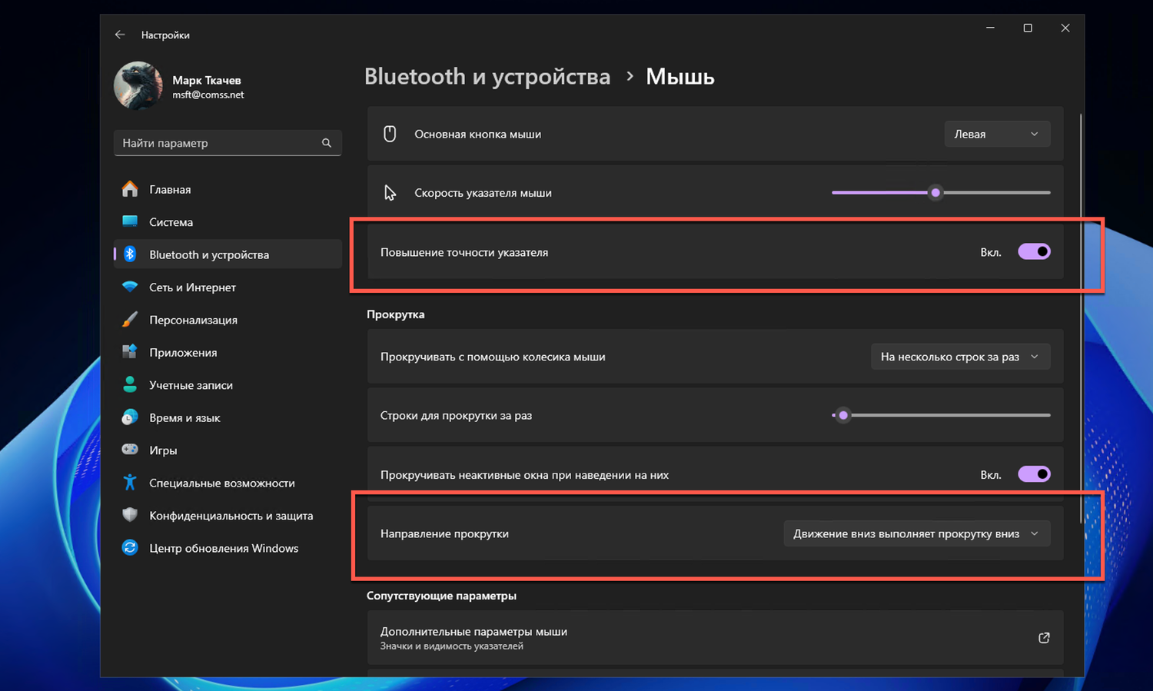The image size is (1153, 691).
Task: Click the Apps icon beside Приложения
Action: pyautogui.click(x=130, y=352)
